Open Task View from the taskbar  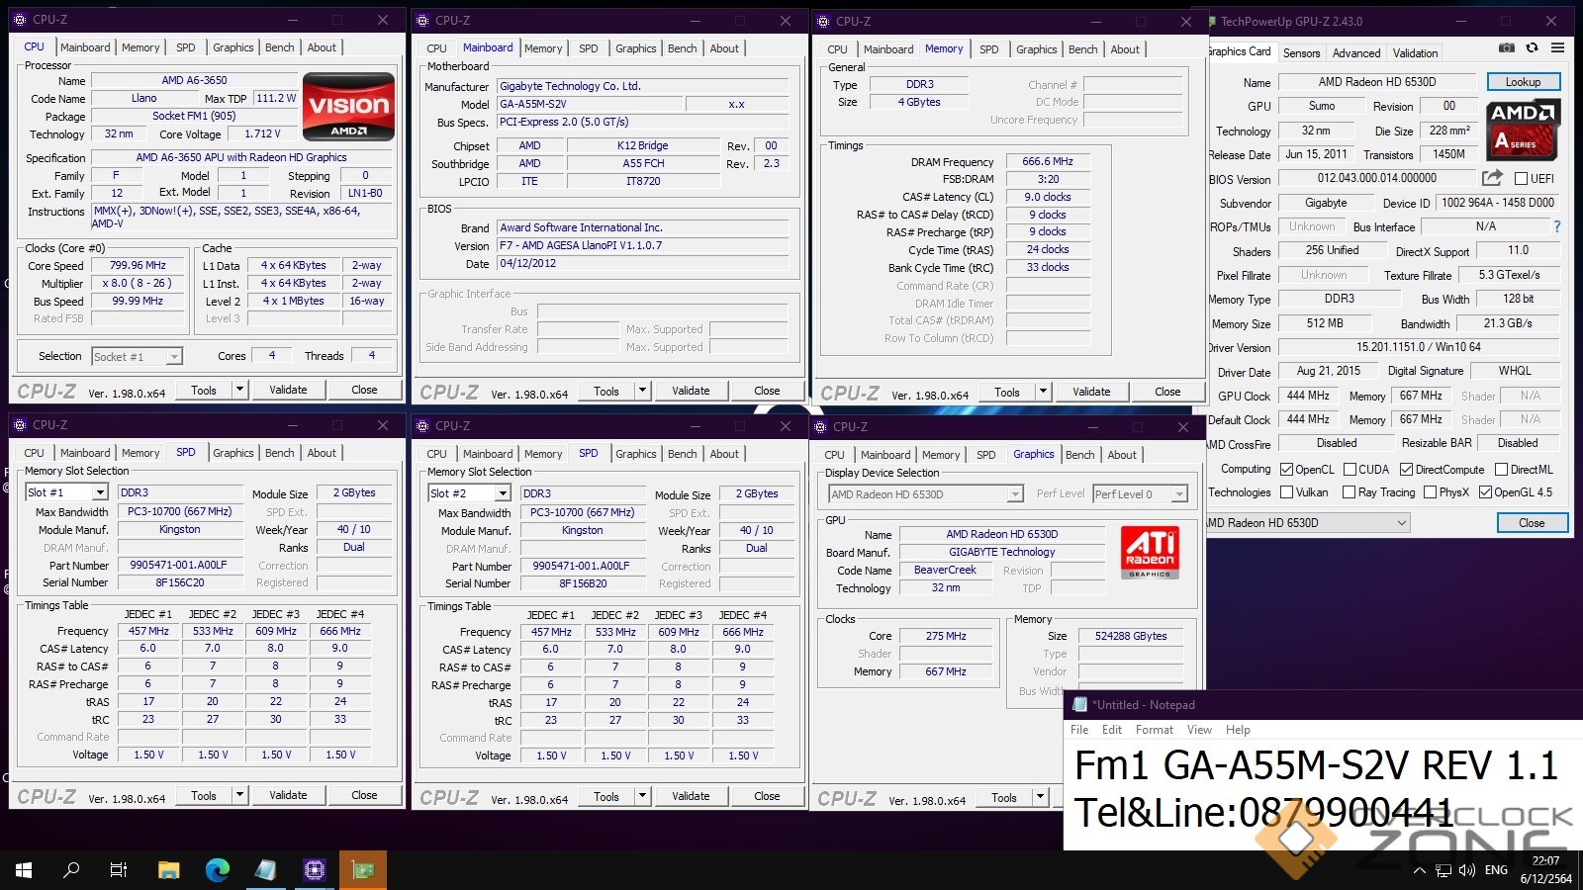[119, 870]
